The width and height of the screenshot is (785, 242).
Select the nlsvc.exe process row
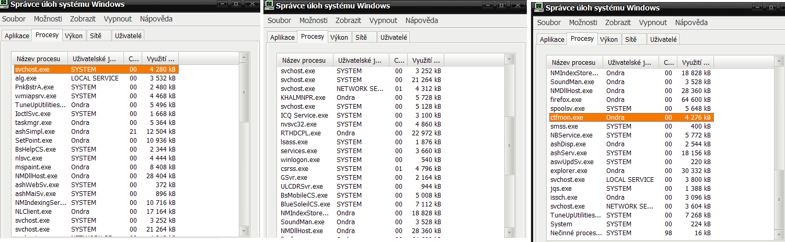(x=96, y=158)
